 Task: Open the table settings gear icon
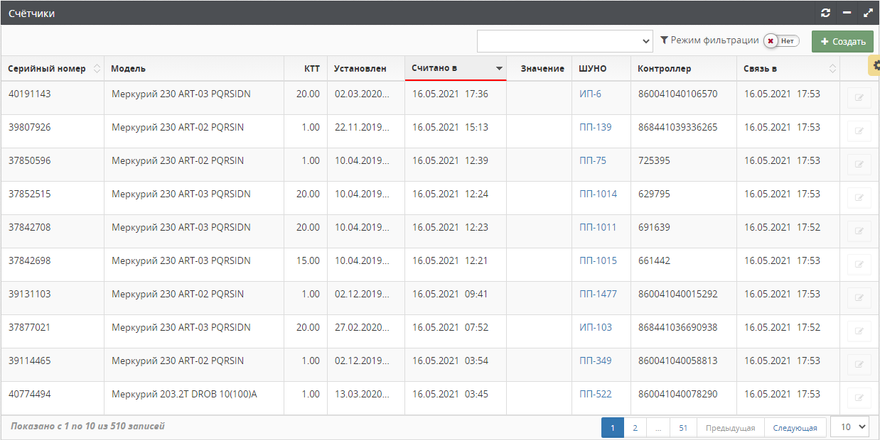click(875, 65)
